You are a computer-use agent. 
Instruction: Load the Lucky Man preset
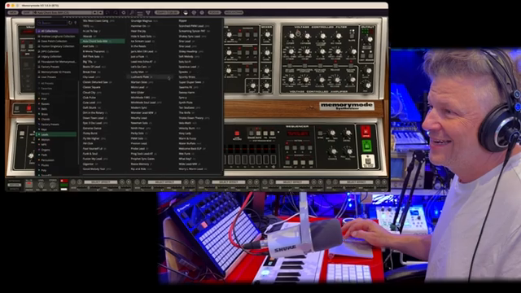coord(138,72)
